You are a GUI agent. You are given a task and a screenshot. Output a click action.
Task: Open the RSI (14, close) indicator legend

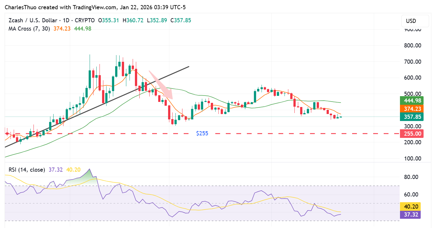[x=26, y=170]
